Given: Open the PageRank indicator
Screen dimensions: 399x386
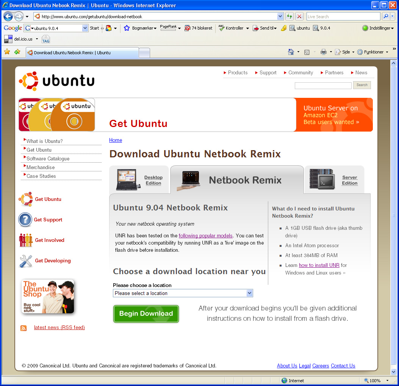Looking at the screenshot, I should [168, 28].
